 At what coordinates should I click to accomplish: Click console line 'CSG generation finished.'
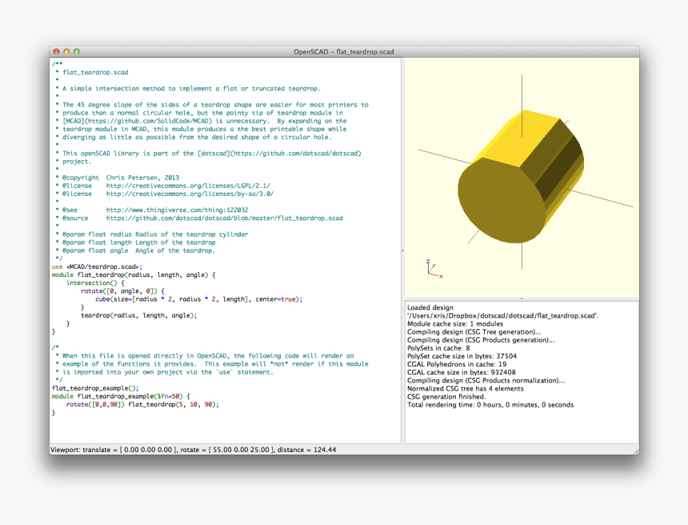coord(446,397)
